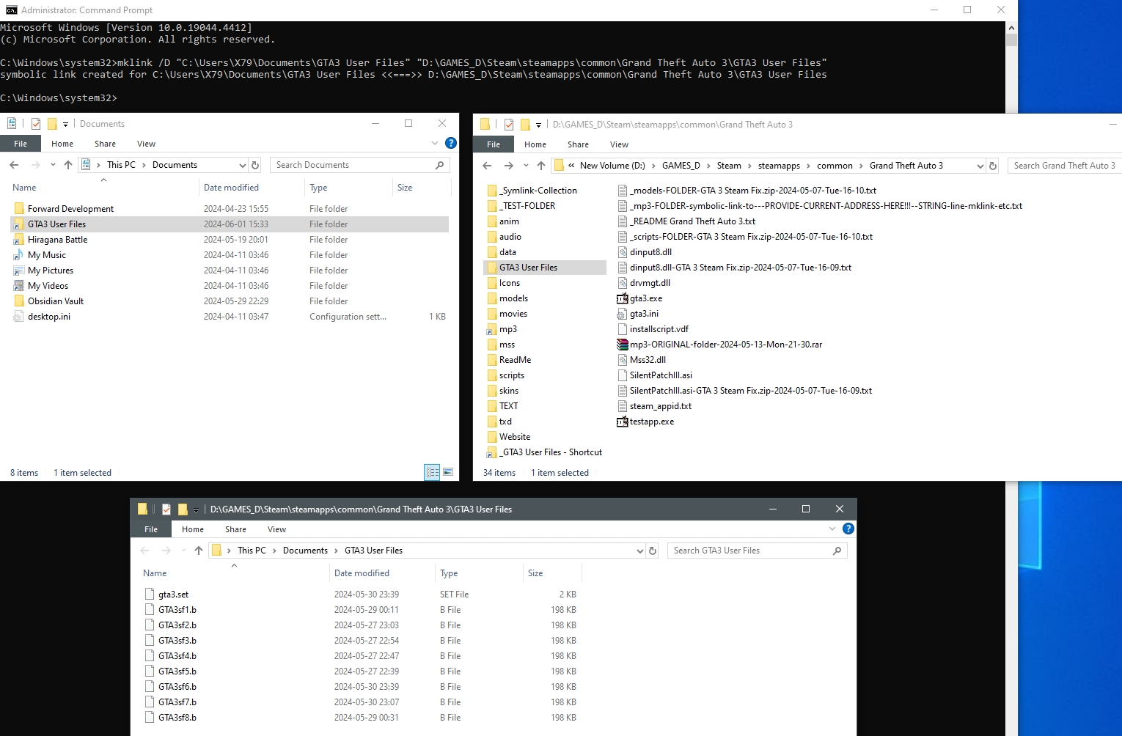
Task: Expand address history dropdown in Documents window
Action: click(242, 165)
